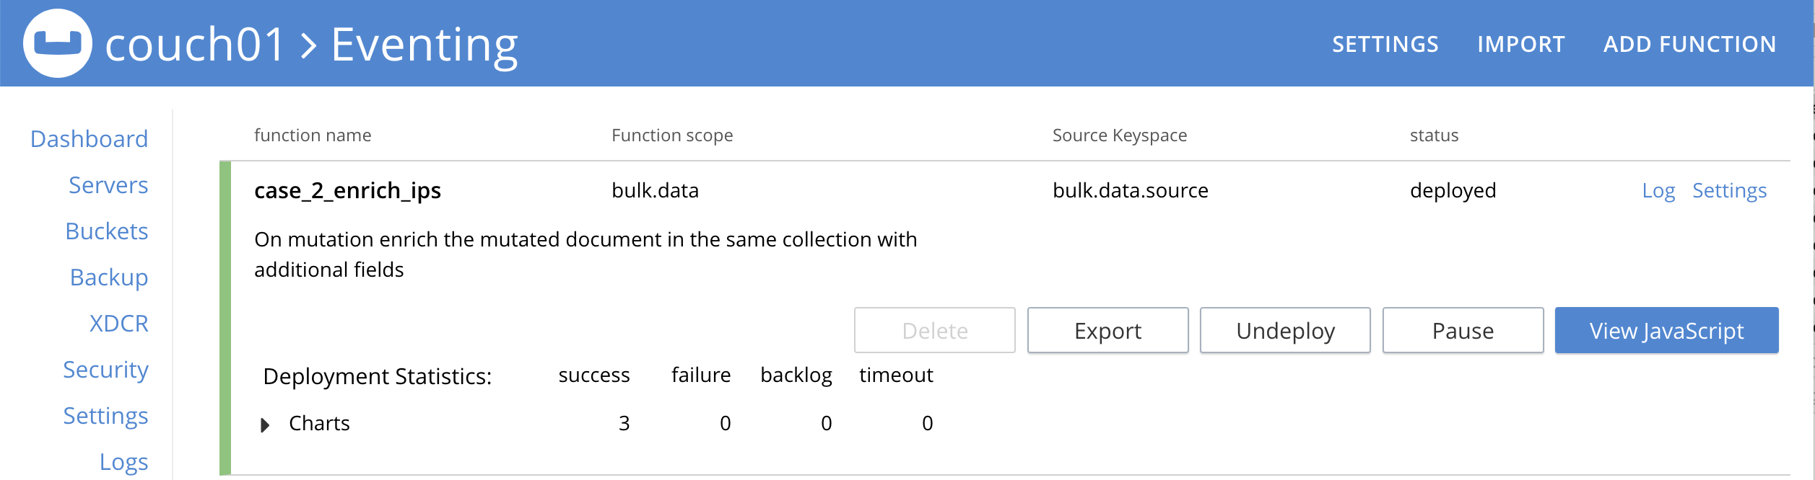Go to Buckets in sidebar
The width and height of the screenshot is (1815, 480).
pyautogui.click(x=107, y=231)
